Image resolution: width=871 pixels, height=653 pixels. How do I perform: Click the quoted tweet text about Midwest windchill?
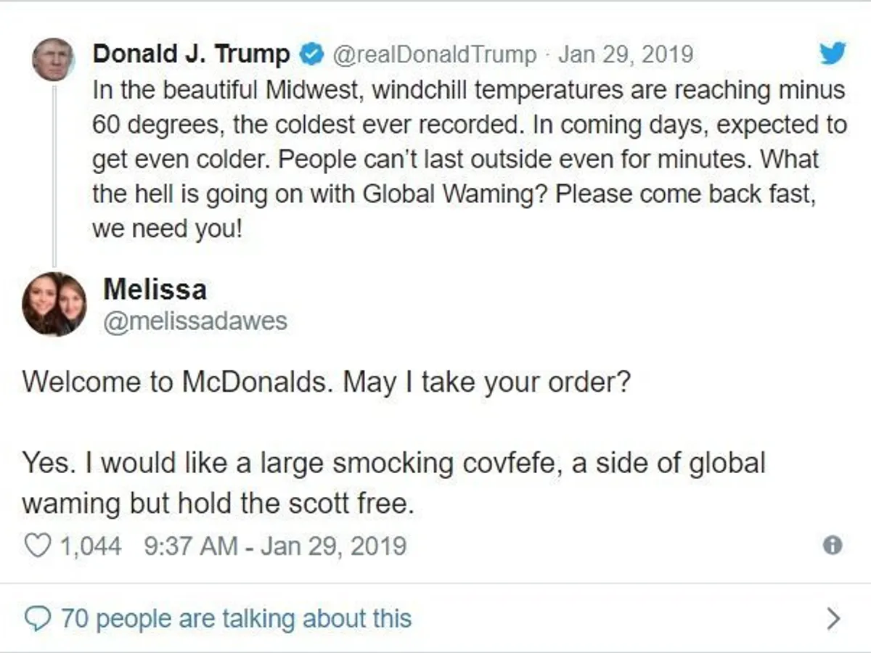click(468, 160)
